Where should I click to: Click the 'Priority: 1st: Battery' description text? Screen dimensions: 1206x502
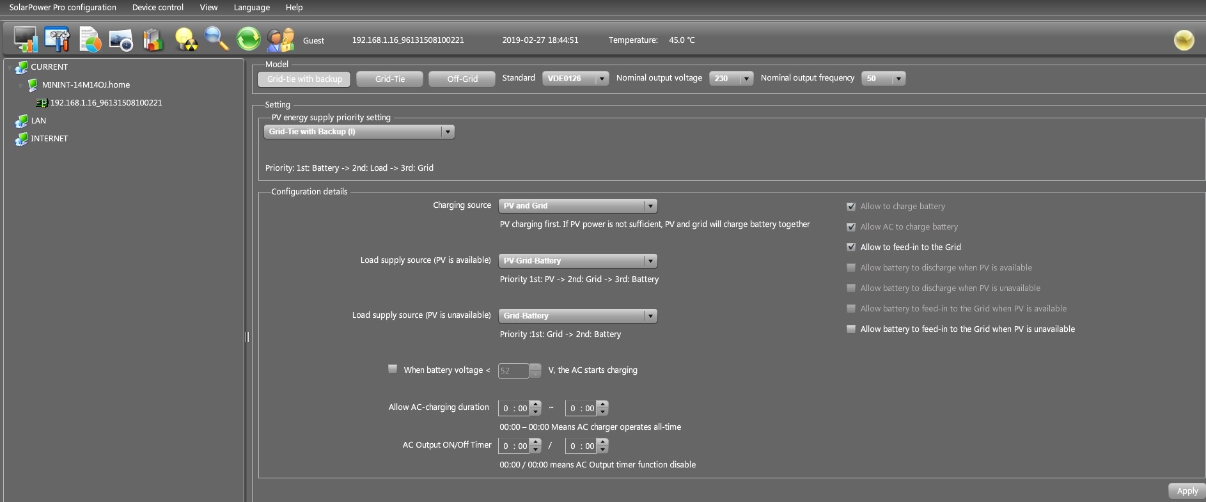click(349, 168)
